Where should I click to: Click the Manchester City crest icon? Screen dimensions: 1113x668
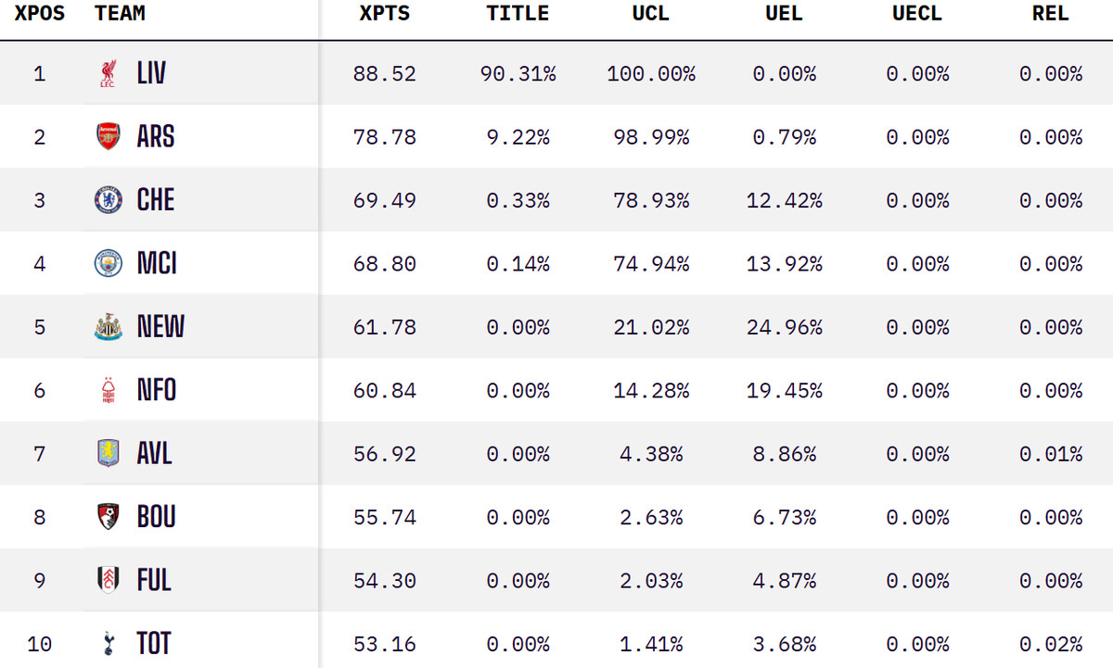(109, 264)
